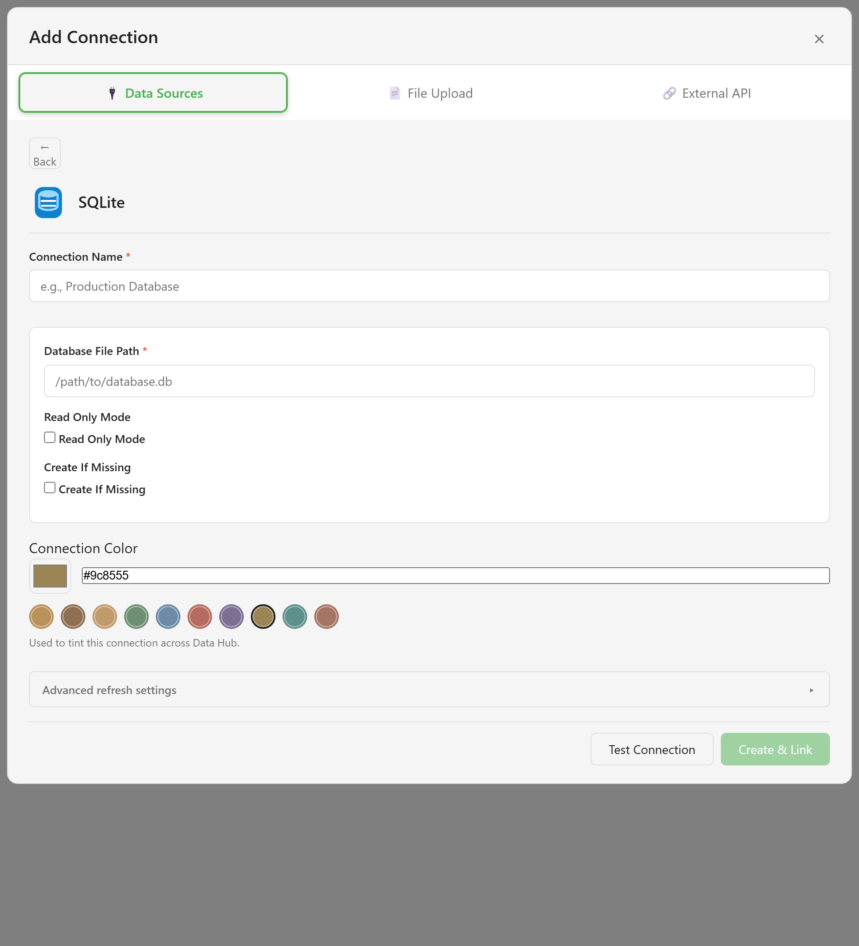Choose the third light tan color swatch
859x946 pixels.
coord(105,616)
